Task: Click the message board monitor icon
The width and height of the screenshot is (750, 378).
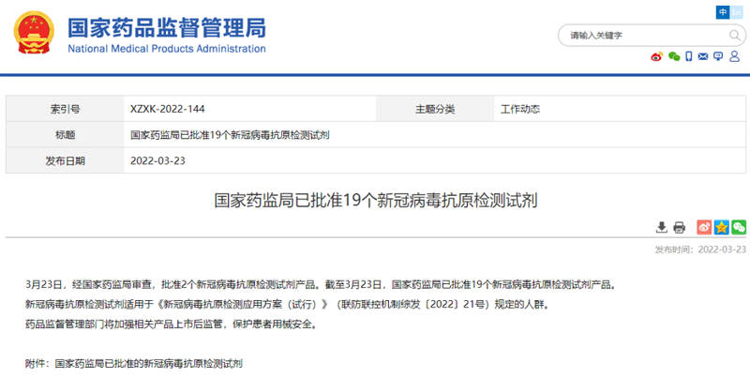Action: 719,57
